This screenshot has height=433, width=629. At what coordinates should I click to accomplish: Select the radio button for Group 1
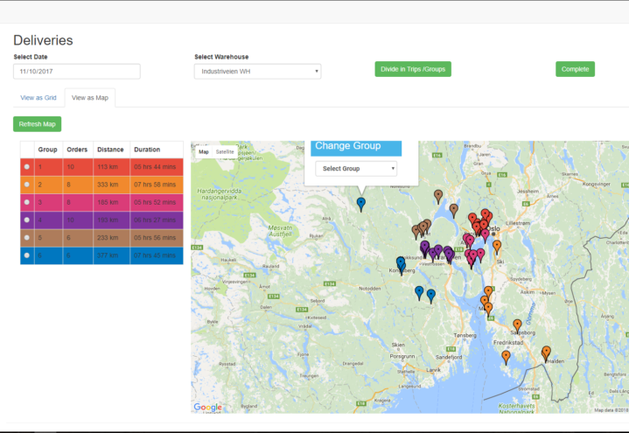click(27, 166)
